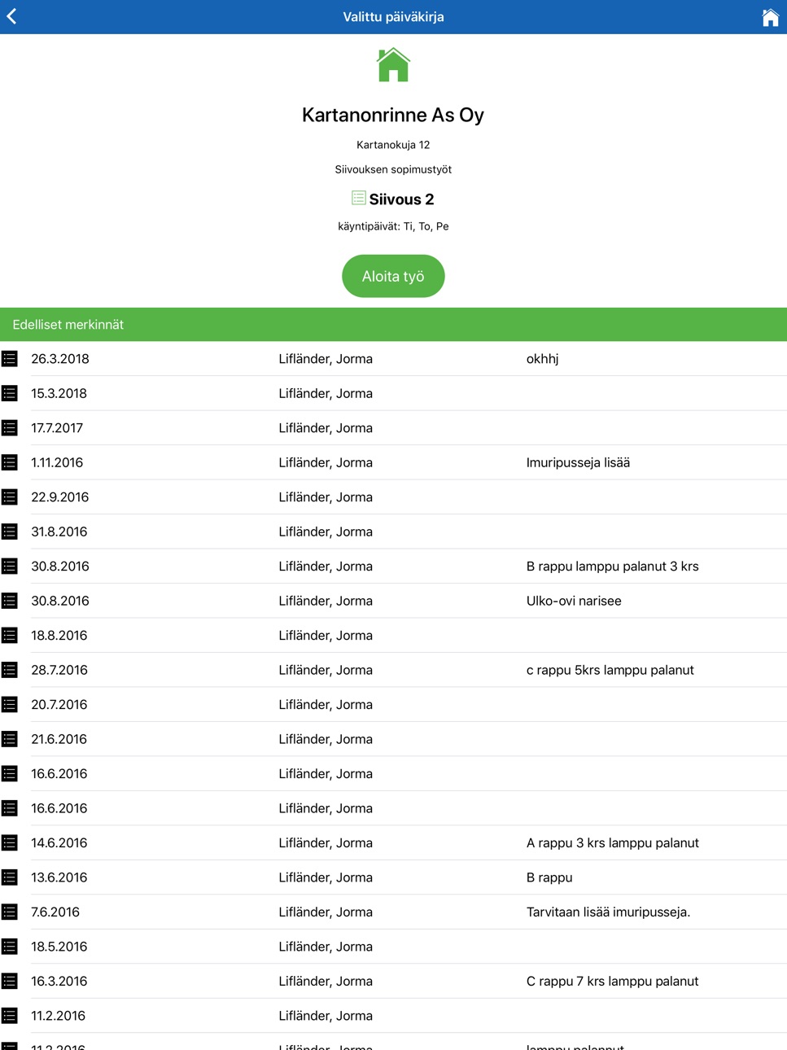The height and width of the screenshot is (1050, 787).
Task: Select 'B rappu lamppu palanut 3 krs' note
Action: [x=613, y=567]
